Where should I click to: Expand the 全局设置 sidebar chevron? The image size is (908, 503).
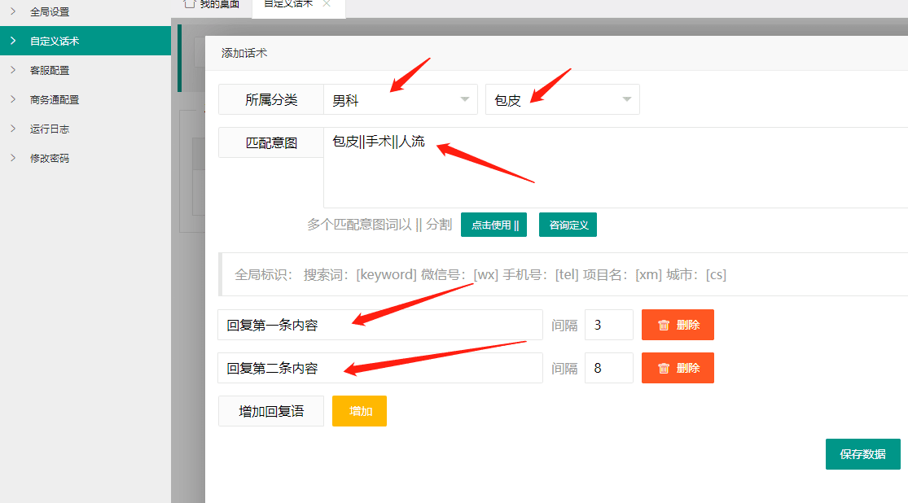(x=13, y=11)
